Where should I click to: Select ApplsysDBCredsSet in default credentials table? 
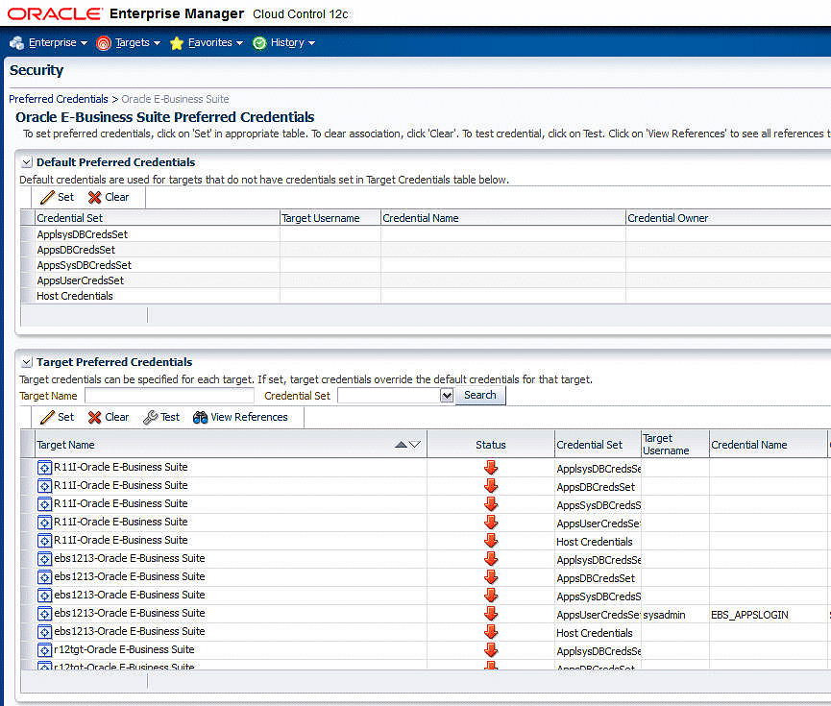(x=83, y=234)
